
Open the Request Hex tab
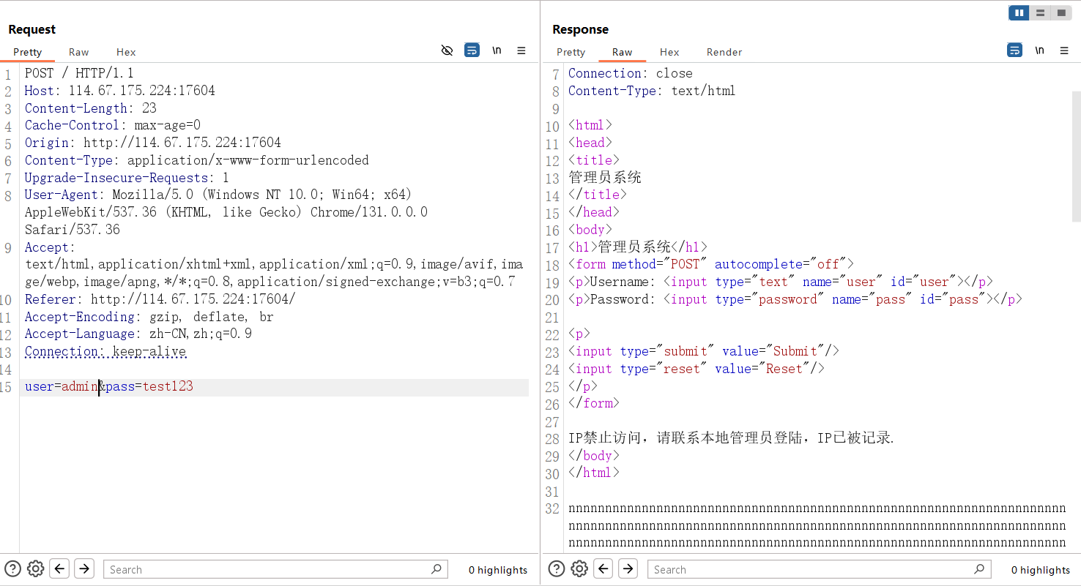pyautogui.click(x=126, y=52)
